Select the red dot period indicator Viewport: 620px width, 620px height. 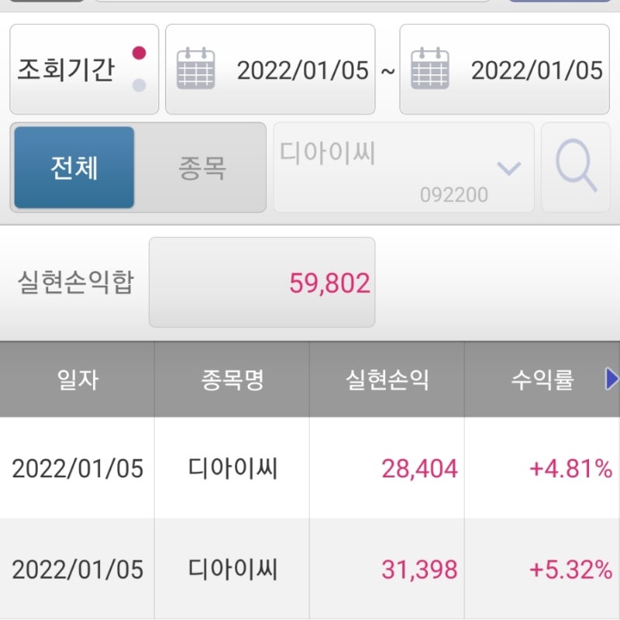(139, 53)
